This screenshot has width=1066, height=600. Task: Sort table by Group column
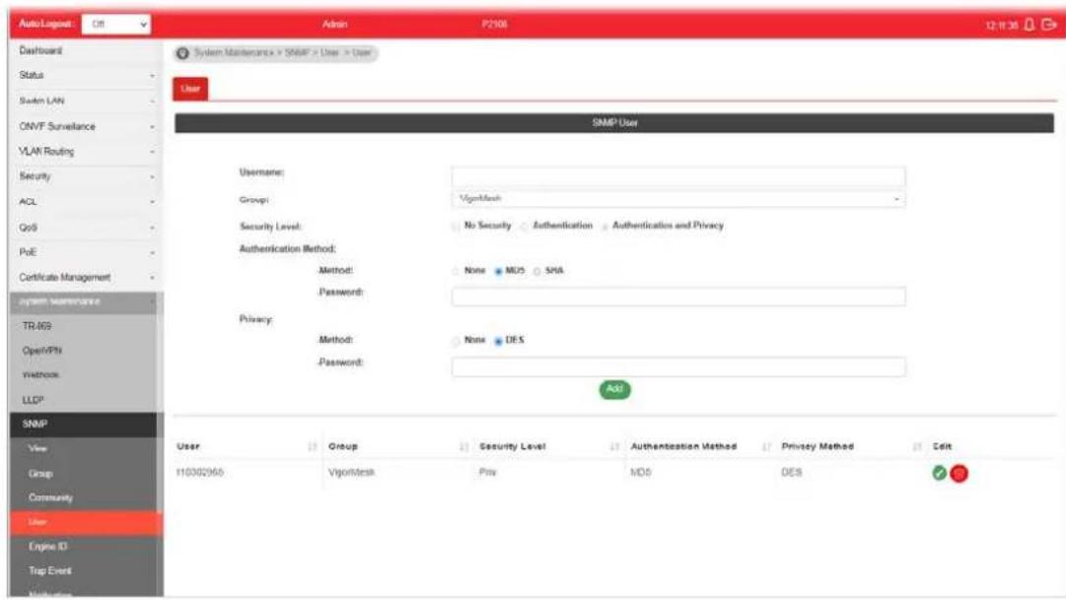463,446
